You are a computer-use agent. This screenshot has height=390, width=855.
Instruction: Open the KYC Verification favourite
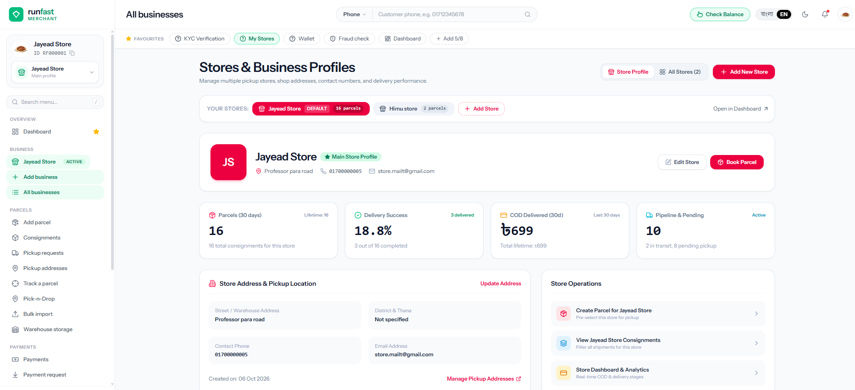coord(200,39)
